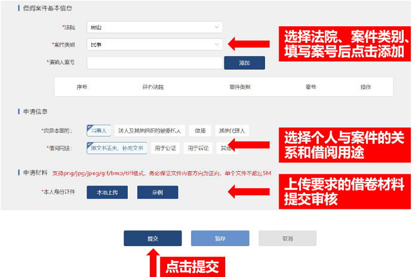418x277 pixels.
Task: Click the 操作 column header
Action: click(x=365, y=87)
